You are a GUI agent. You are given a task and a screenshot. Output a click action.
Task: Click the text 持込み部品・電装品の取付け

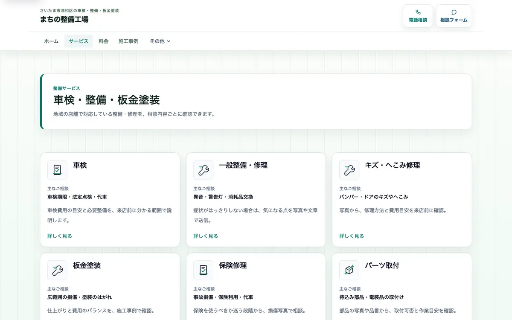click(372, 297)
